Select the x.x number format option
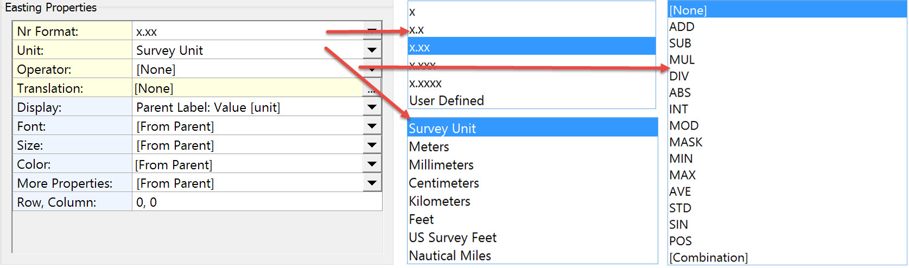Image resolution: width=909 pixels, height=268 pixels. coord(417,30)
